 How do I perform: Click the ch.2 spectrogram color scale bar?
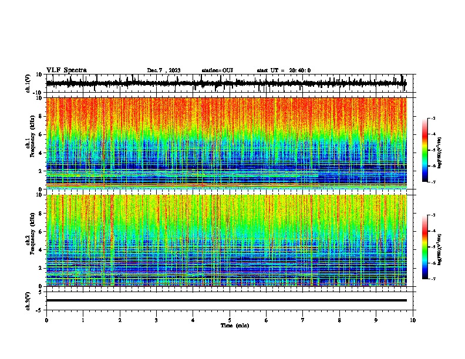pos(425,247)
